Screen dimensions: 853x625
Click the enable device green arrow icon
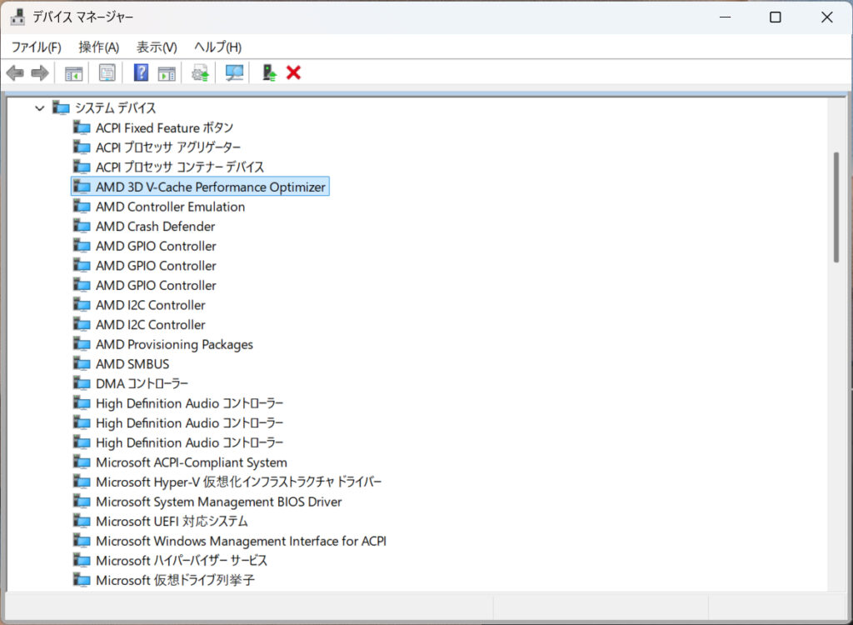coord(269,72)
